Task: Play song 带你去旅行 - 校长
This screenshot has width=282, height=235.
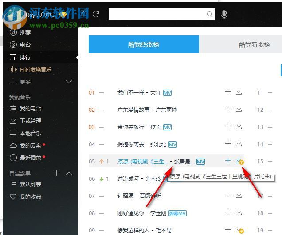Action: click(x=139, y=127)
